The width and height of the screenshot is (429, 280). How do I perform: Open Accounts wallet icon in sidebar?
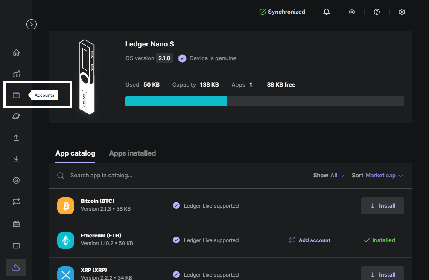(16, 95)
